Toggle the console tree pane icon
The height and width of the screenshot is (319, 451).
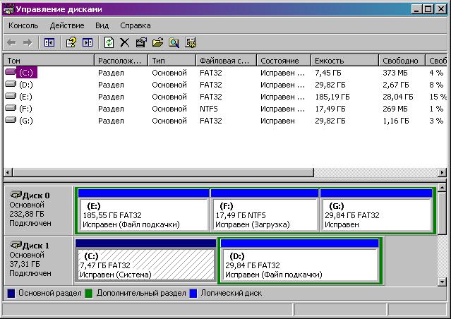(49, 43)
